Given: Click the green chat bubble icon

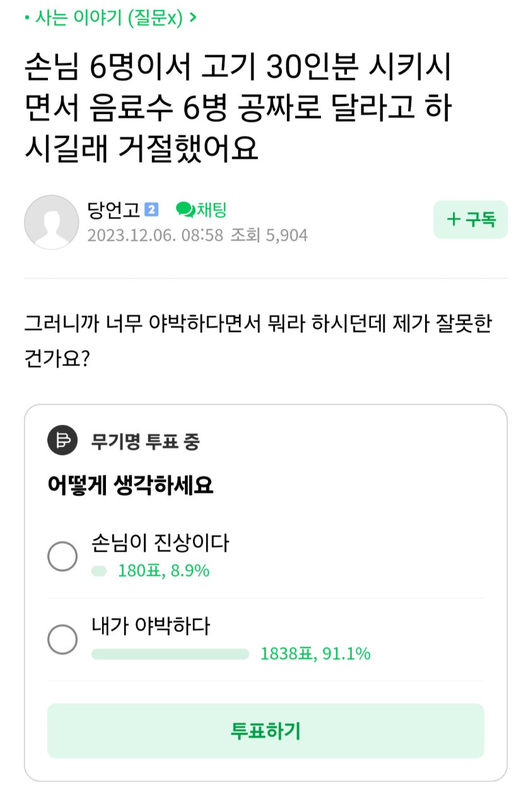Looking at the screenshot, I should click(x=185, y=209).
